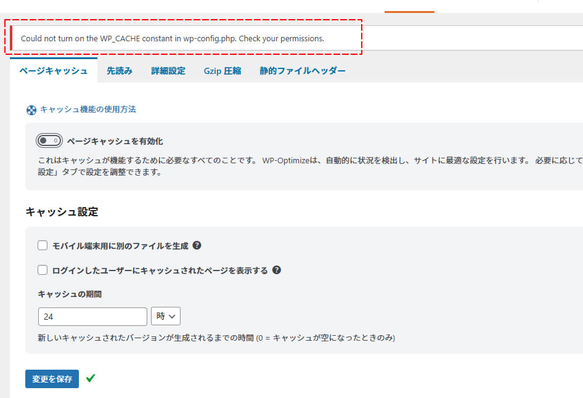Click the orange-underlined tab at the top
Screen dimensions: 583x398
coord(409,9)
